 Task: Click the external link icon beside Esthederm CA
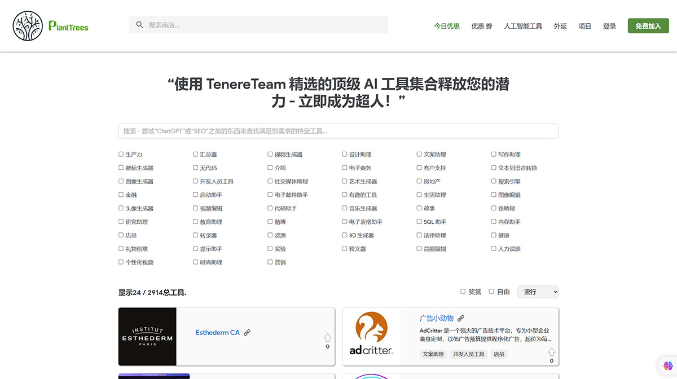pyautogui.click(x=247, y=332)
